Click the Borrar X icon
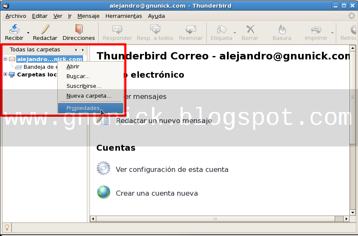The image size is (358, 236). coord(250,29)
